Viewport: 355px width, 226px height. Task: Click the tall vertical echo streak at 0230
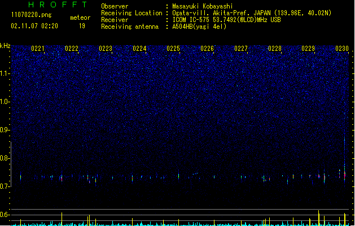[345, 159]
